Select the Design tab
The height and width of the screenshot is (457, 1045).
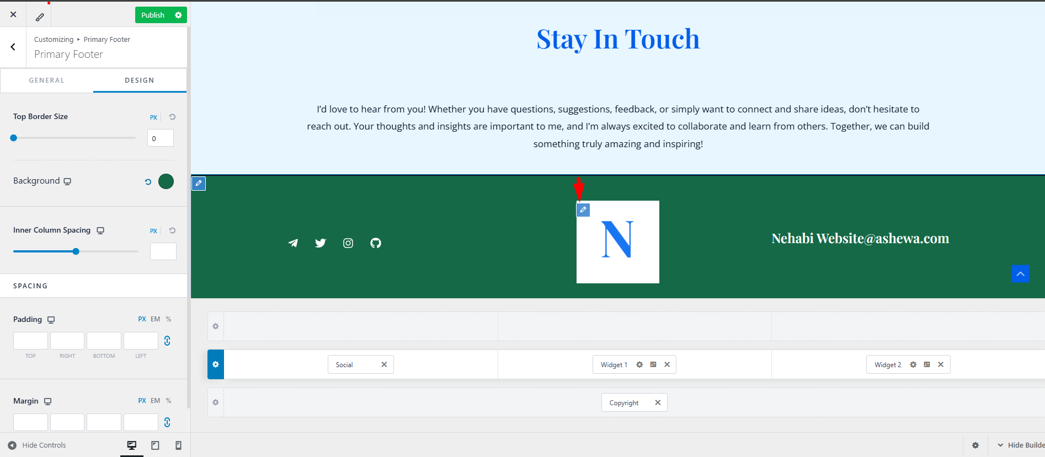140,80
